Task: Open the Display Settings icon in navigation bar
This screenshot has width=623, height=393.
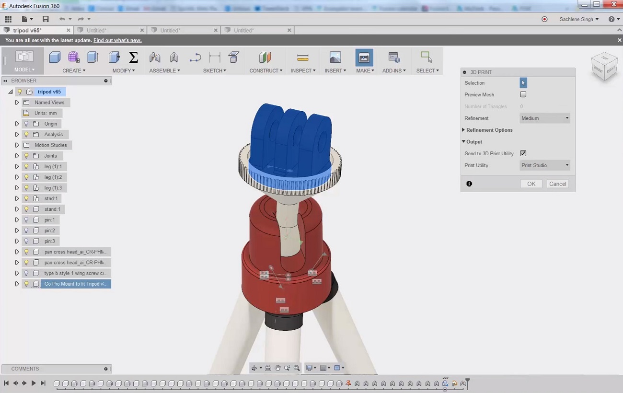Action: (310, 368)
